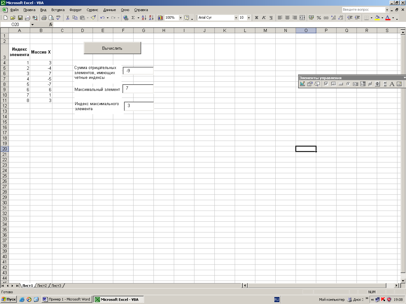This screenshot has height=304, width=406.
Task: Open the Chart Wizard icon
Action: tap(160, 18)
